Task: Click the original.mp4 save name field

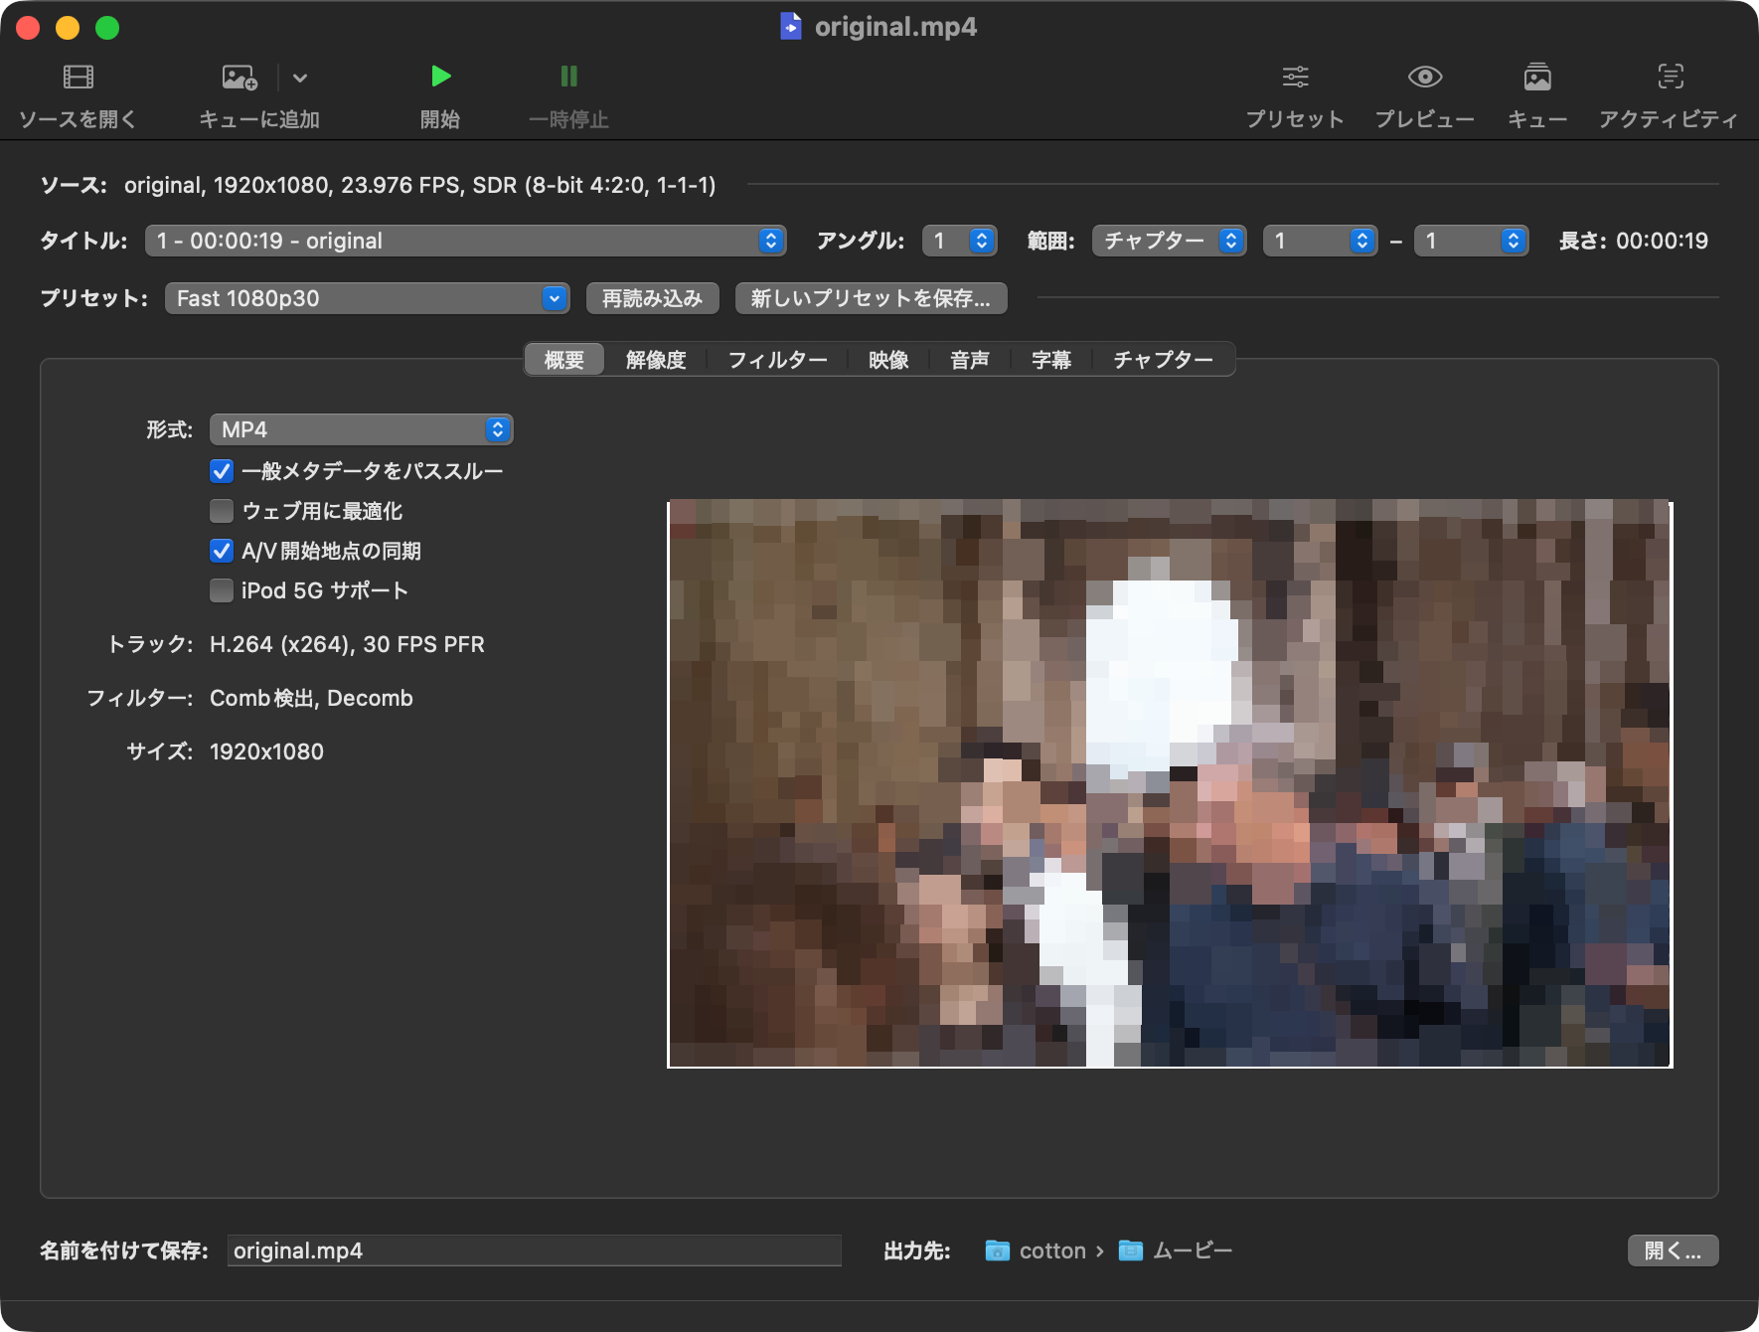Action: (x=535, y=1250)
